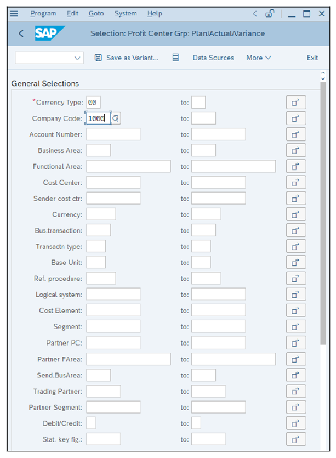Open the System menu
This screenshot has height=458, width=336.
(x=125, y=14)
